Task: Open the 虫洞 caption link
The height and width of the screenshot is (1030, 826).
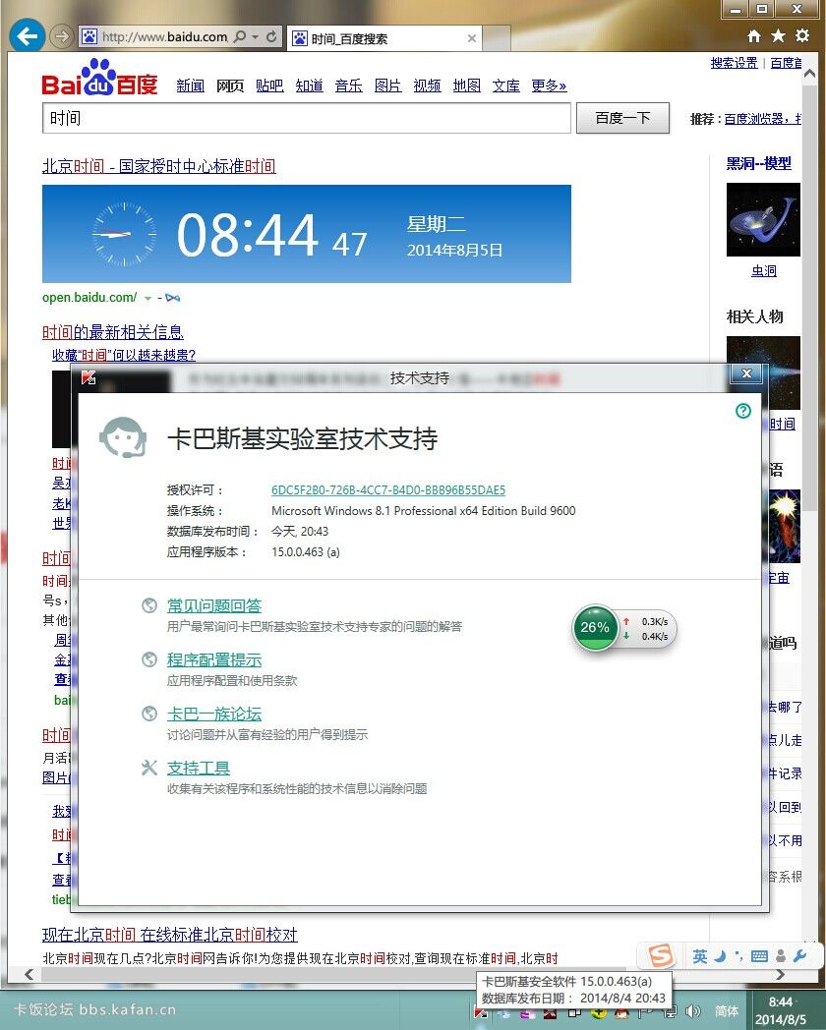Action: [764, 271]
